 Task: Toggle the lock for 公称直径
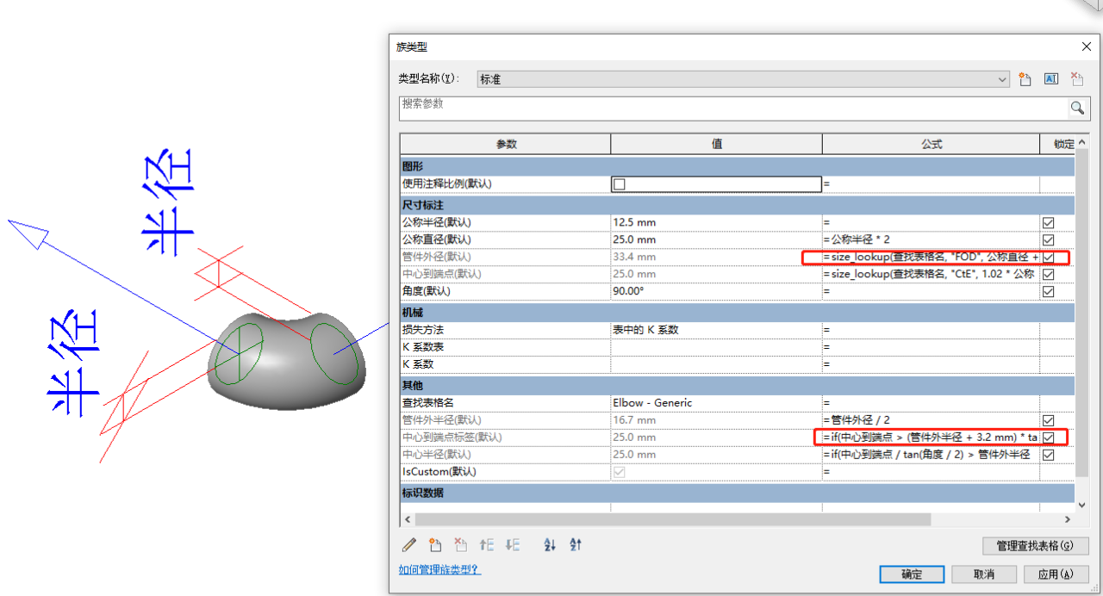tap(1048, 239)
